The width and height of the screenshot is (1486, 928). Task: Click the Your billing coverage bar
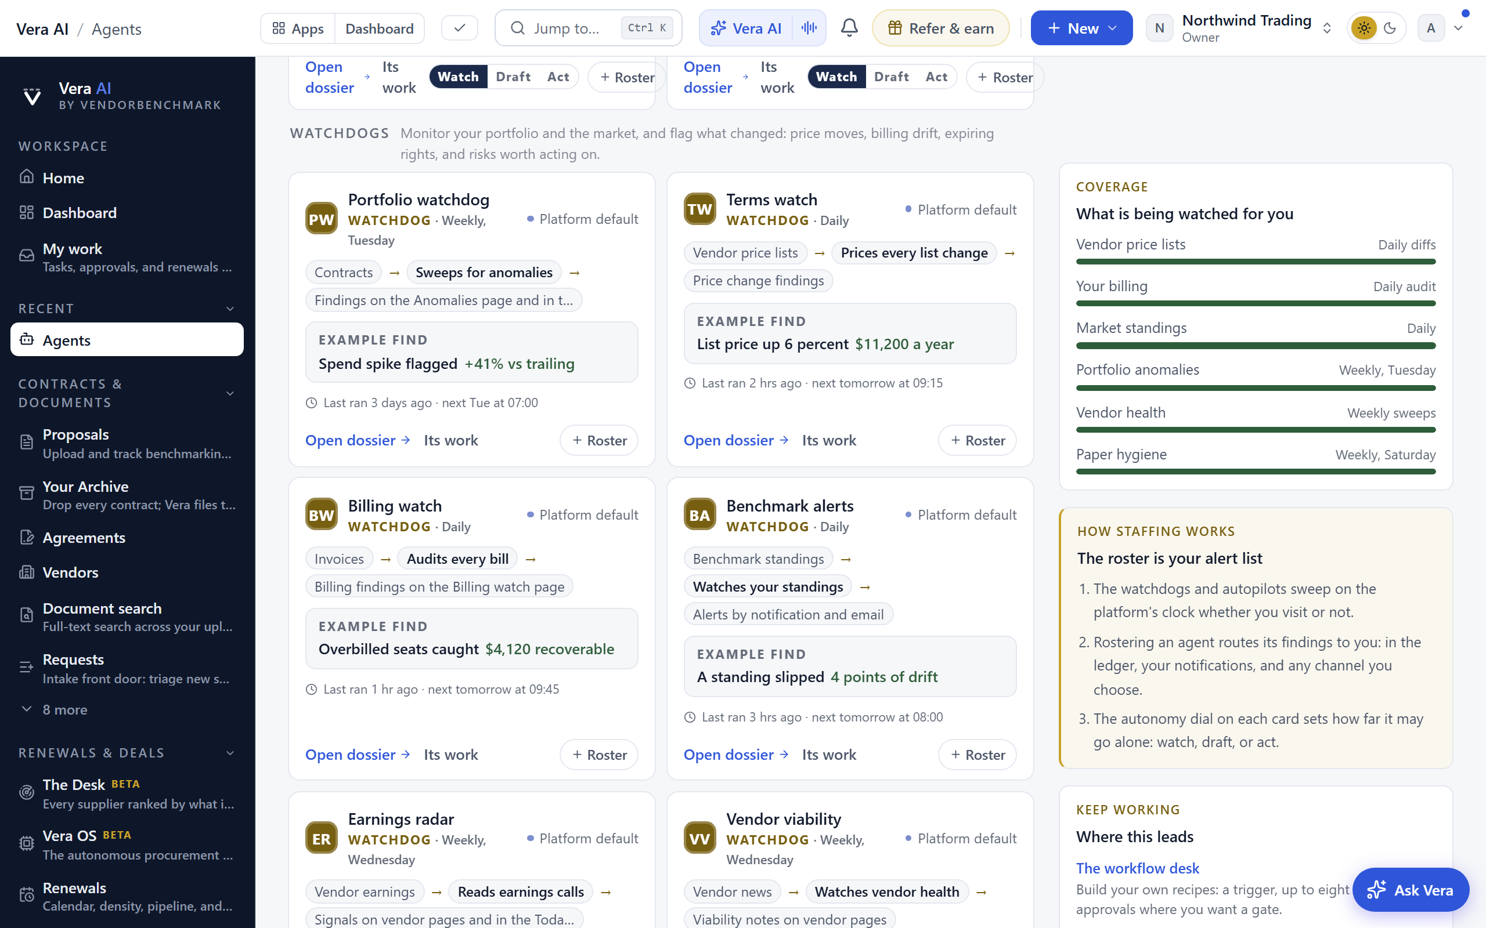pos(1256,303)
